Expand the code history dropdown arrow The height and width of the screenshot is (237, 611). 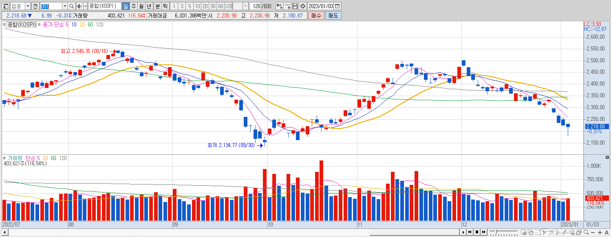(65, 6)
